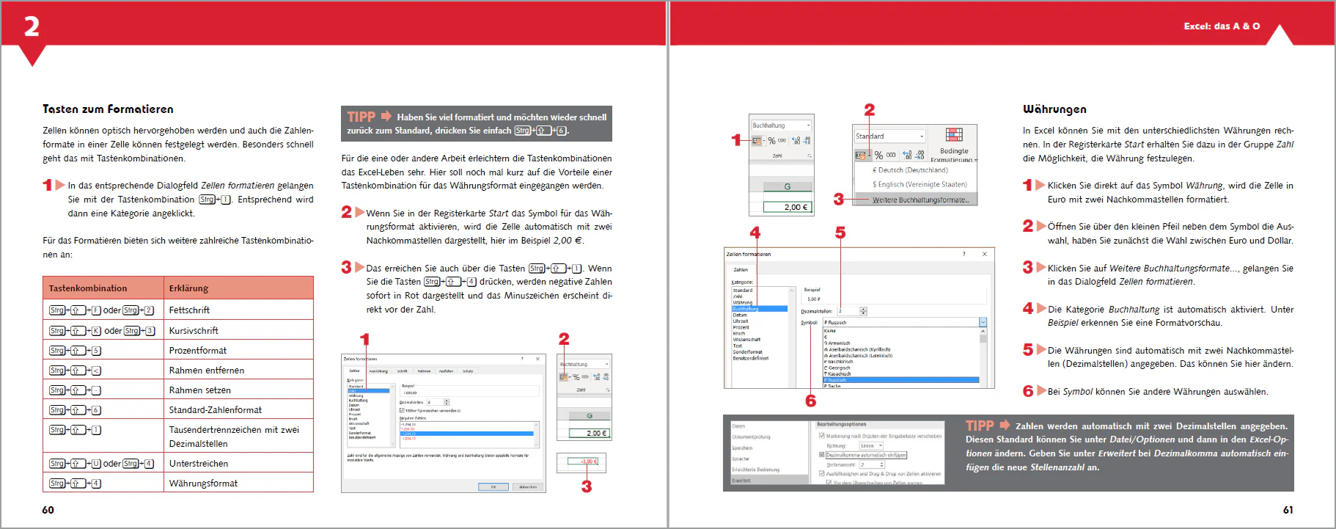Expand currency icon arrow in page 61 Buchhaltung snippet
Viewport: 1336px width, 529px height.
(x=764, y=141)
